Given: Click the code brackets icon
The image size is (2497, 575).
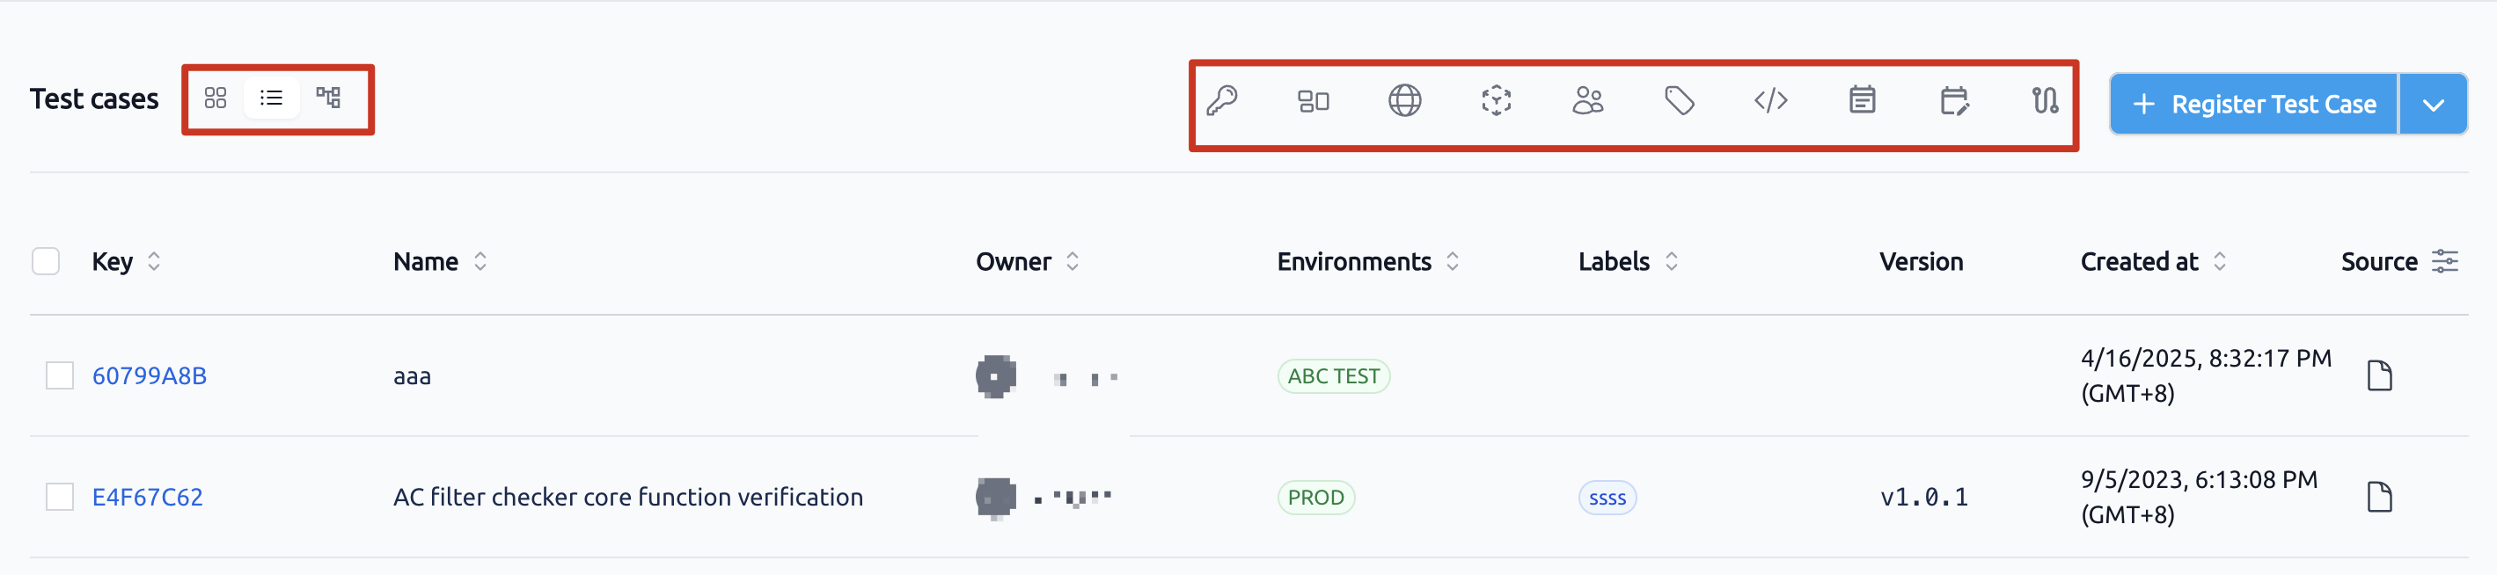Looking at the screenshot, I should [x=1770, y=101].
